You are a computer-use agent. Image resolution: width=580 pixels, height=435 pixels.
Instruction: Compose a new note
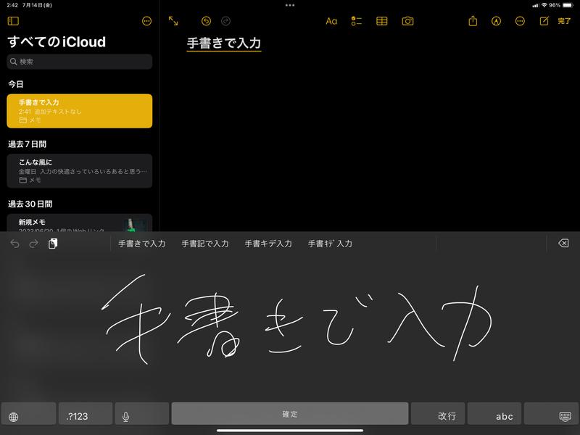tap(545, 22)
